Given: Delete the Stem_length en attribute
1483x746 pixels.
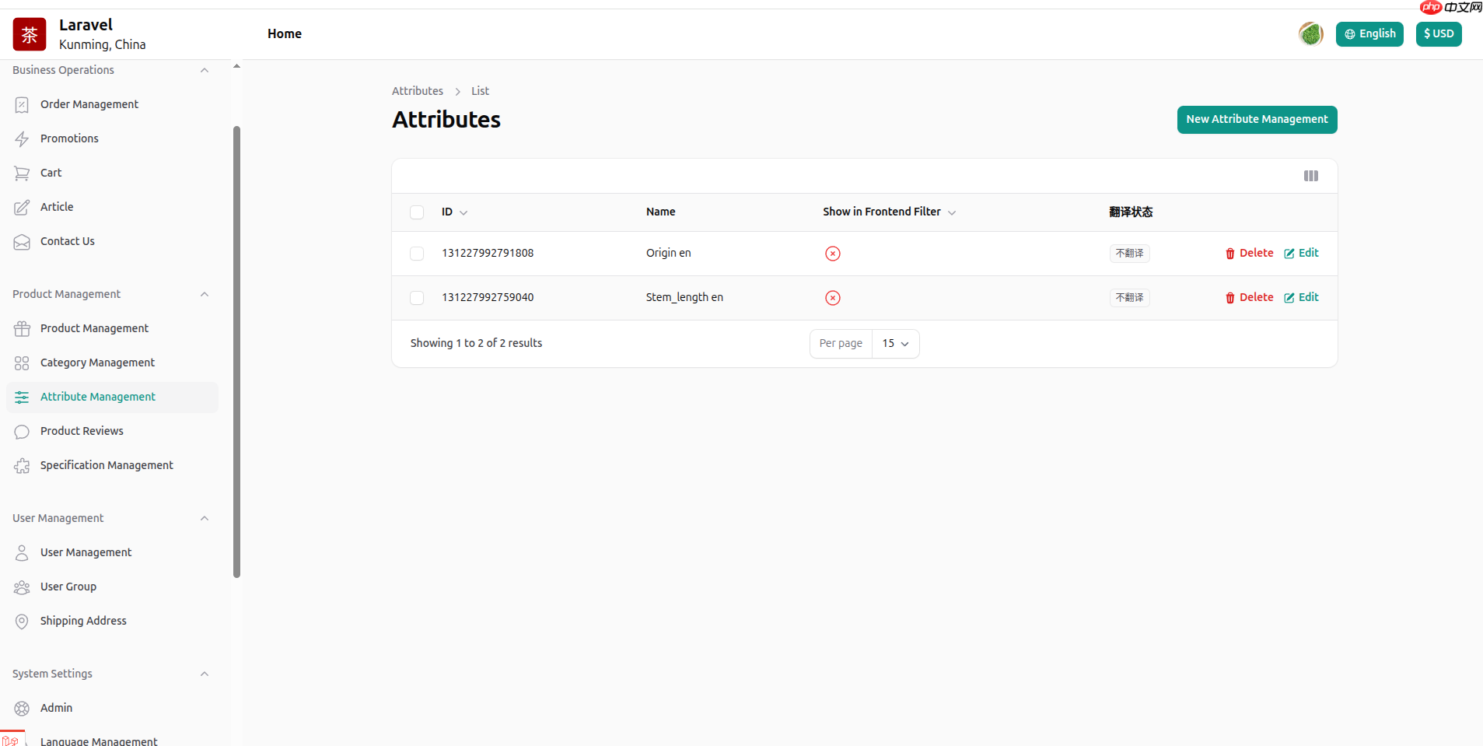Looking at the screenshot, I should [x=1249, y=298].
